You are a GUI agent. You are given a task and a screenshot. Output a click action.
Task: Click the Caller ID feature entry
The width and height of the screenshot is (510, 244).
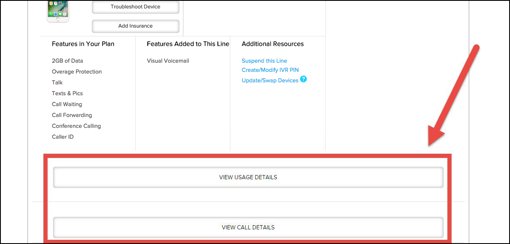(63, 137)
